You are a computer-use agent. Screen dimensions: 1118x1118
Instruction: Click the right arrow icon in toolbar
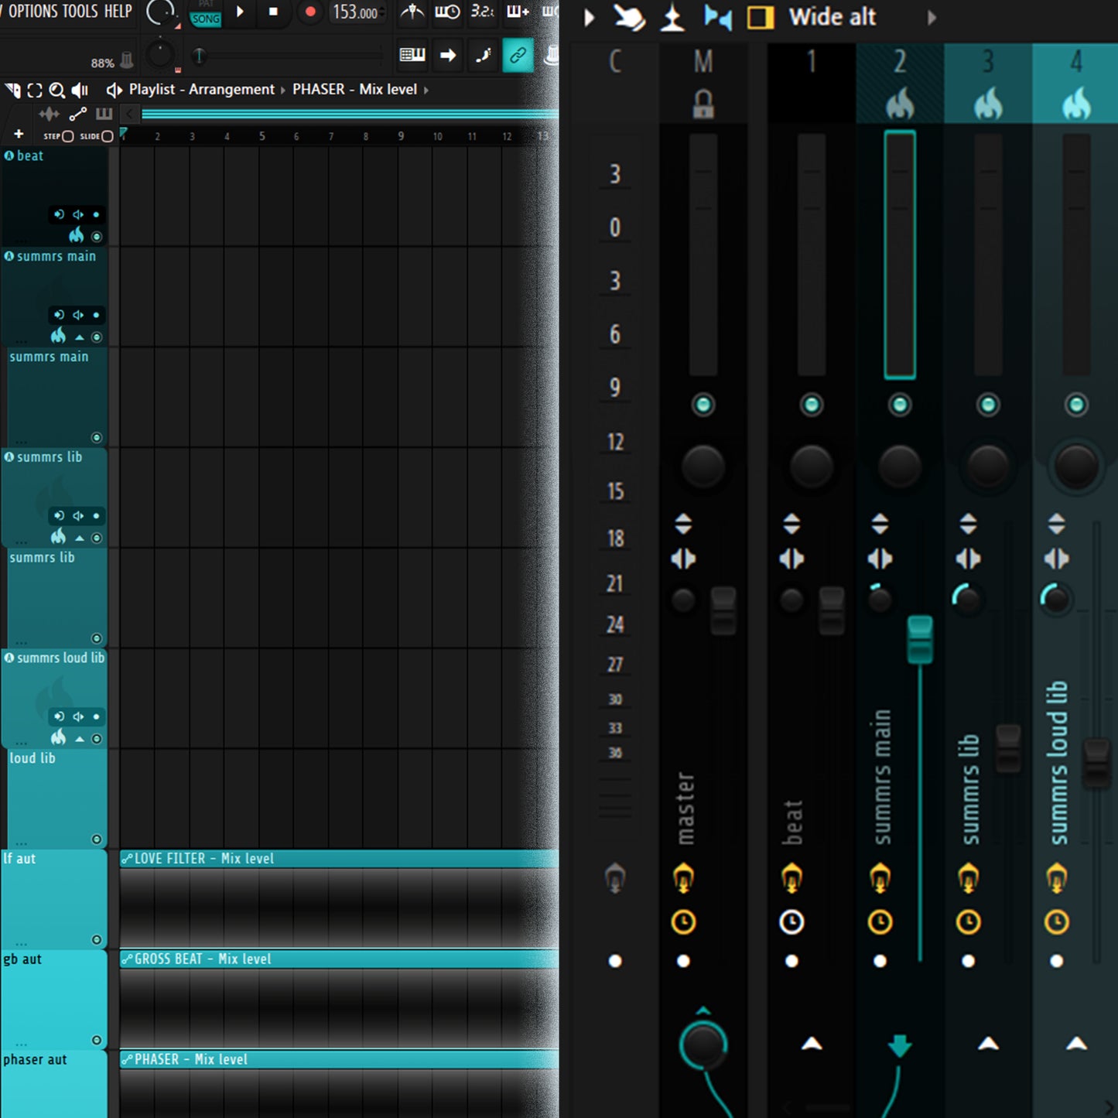tap(448, 55)
